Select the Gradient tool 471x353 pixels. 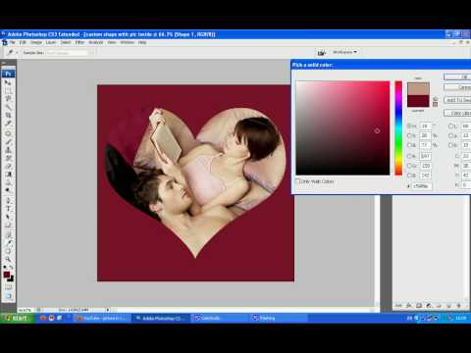point(8,175)
